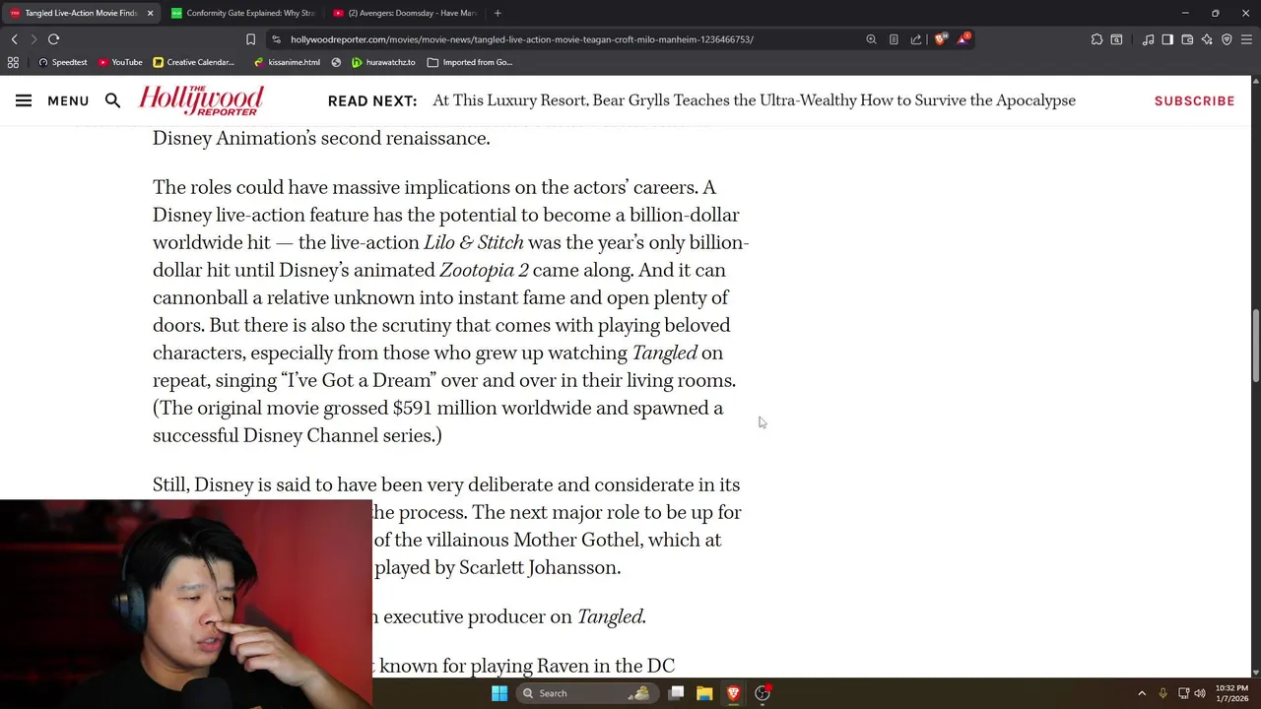Toggle the browser sidebar panel

tap(1167, 39)
